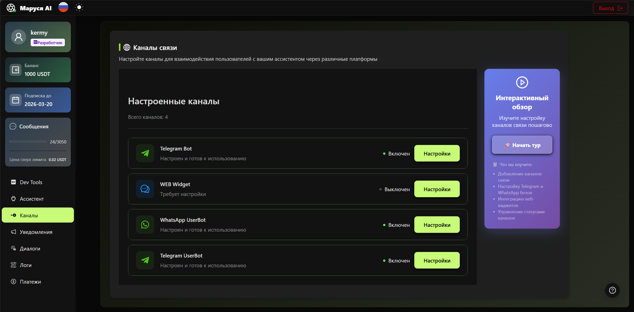The image size is (634, 312).
Task: Open Уведомления section in sidebar
Action: coord(36,232)
